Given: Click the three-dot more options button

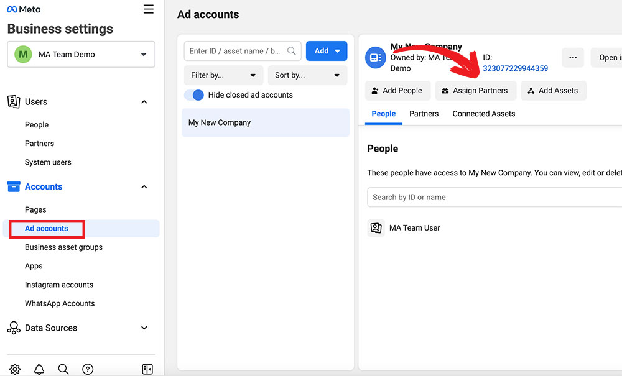Looking at the screenshot, I should (573, 58).
